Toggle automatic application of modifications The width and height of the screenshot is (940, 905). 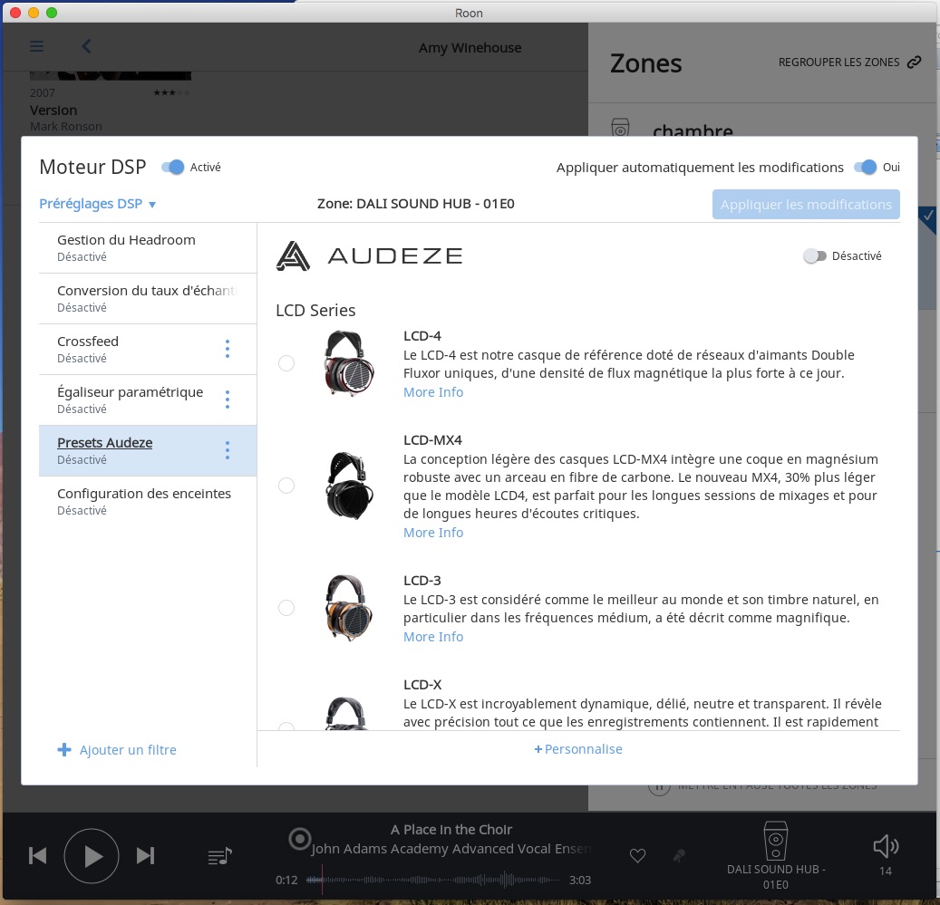pyautogui.click(x=866, y=167)
